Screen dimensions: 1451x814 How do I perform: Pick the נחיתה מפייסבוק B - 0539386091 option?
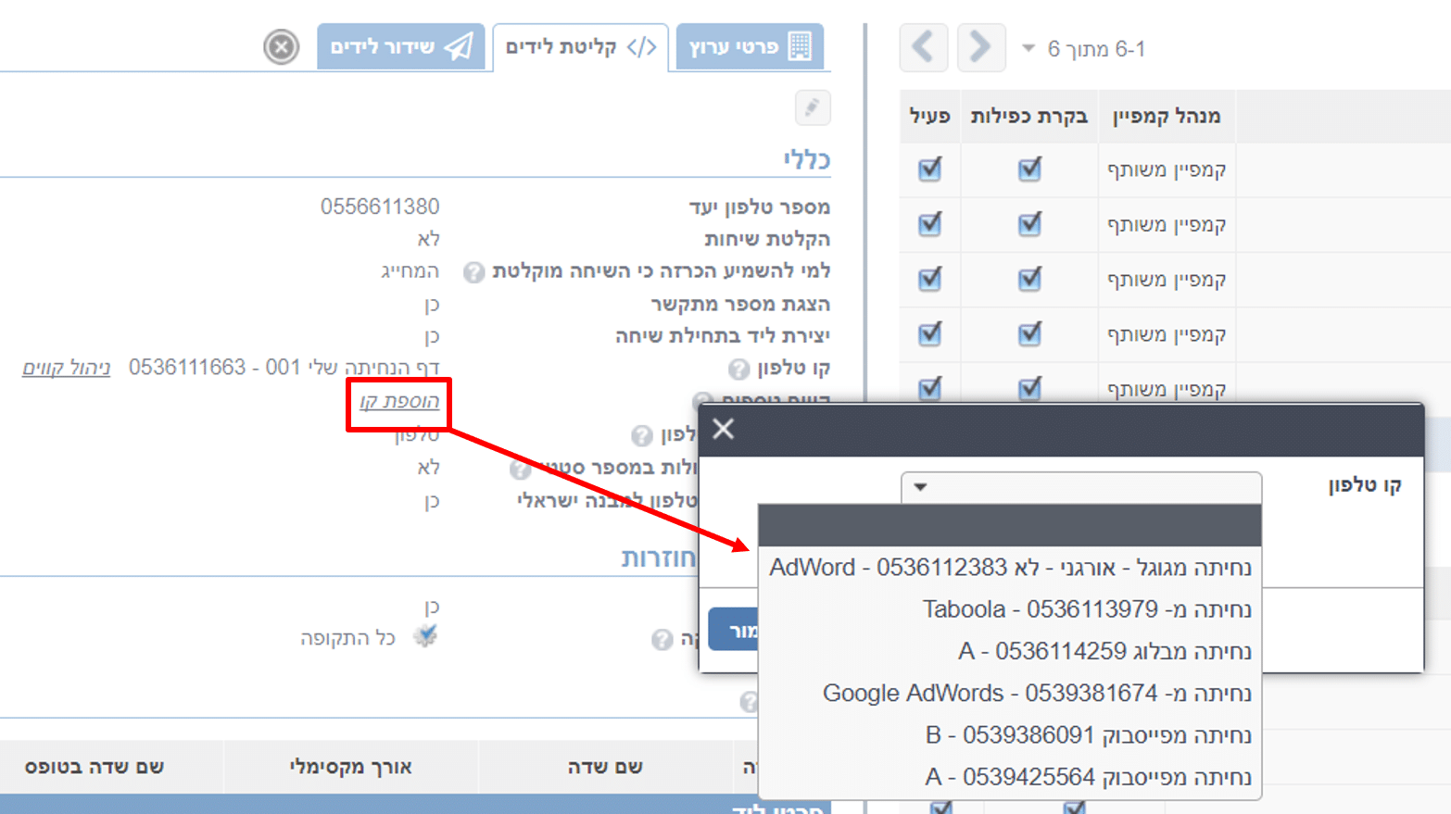coord(1010,734)
